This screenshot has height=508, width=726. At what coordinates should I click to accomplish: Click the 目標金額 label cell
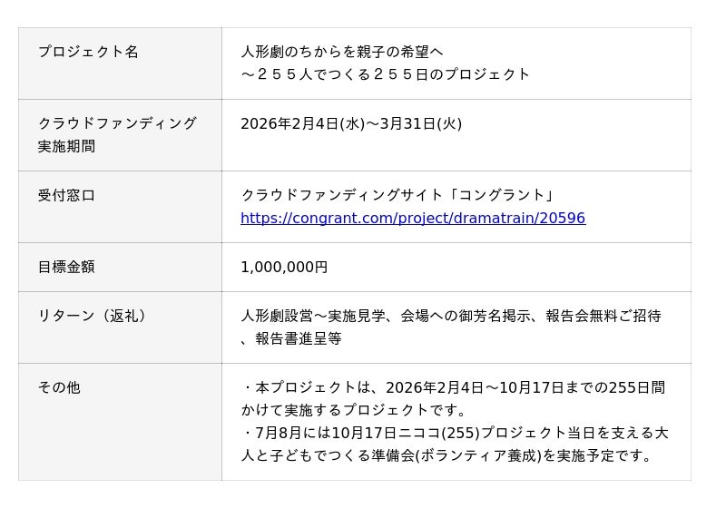point(66,267)
